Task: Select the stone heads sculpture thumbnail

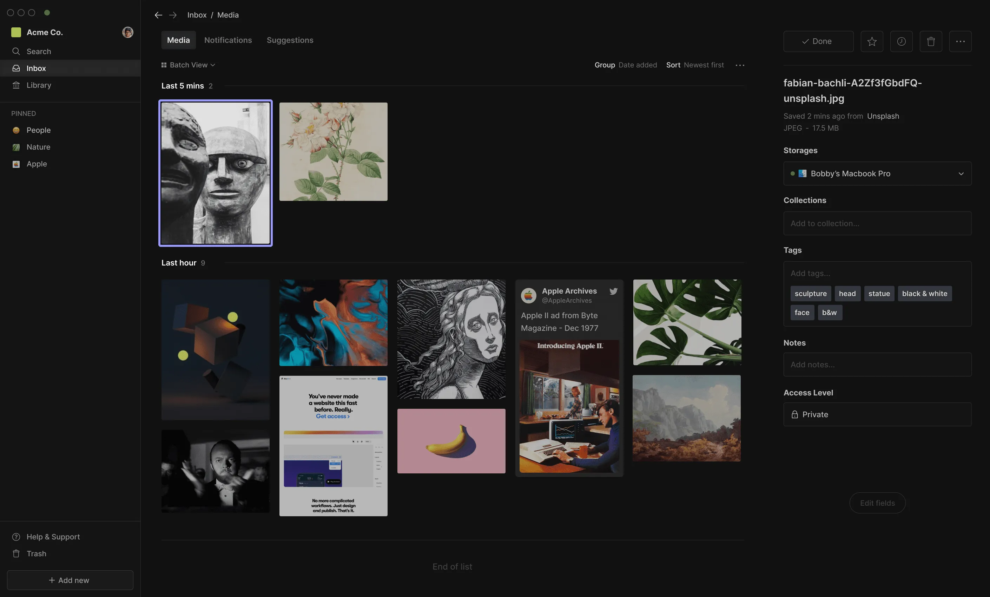Action: (215, 173)
